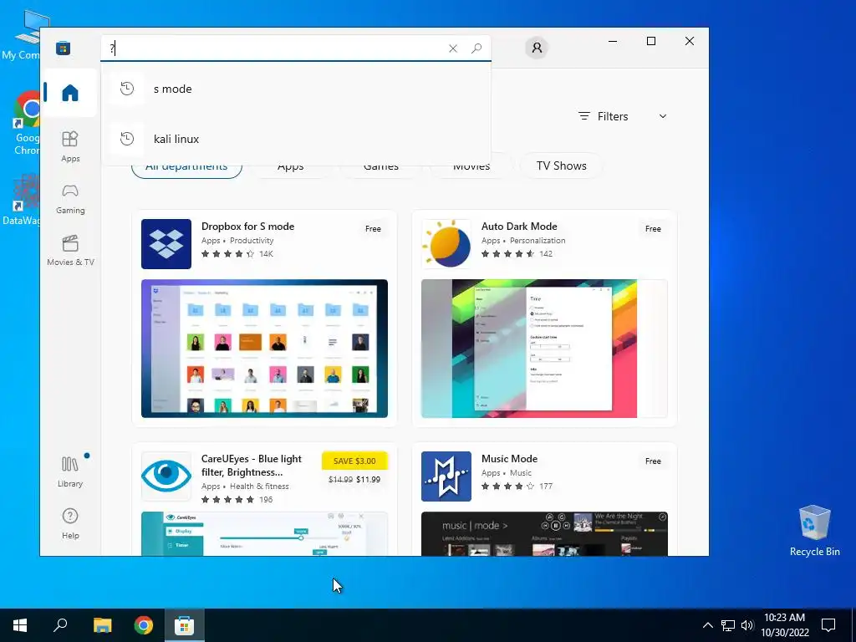Screen dimensions: 856x642
Task: Open Dropbox for S mode app icon
Action: pyautogui.click(x=166, y=244)
